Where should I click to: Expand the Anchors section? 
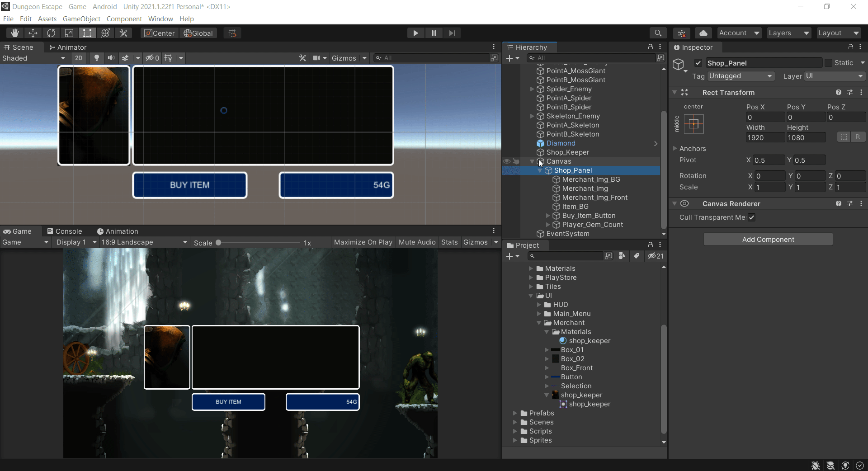[x=675, y=148]
